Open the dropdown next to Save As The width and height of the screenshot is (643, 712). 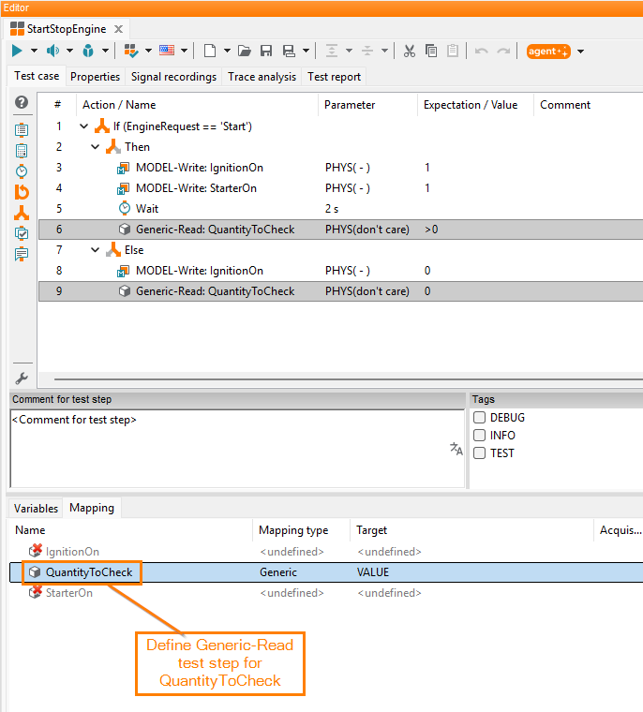[x=306, y=51]
